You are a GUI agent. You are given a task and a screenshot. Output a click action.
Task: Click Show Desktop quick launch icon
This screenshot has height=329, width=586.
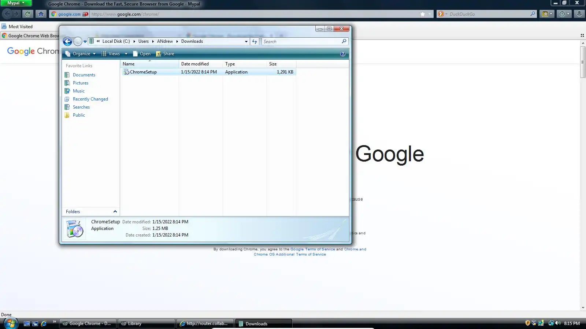point(26,324)
